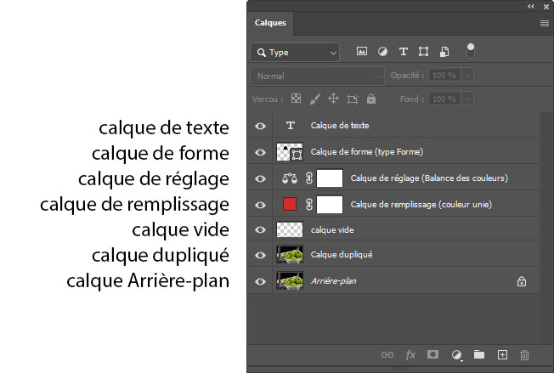The width and height of the screenshot is (554, 373).
Task: Click the red color swatch of fill layer
Action: pyautogui.click(x=290, y=205)
